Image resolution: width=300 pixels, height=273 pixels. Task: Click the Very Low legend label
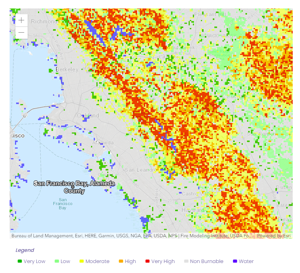tap(35, 261)
